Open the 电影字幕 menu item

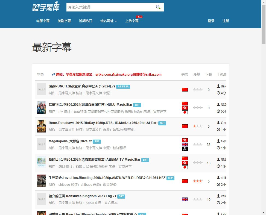point(43,21)
